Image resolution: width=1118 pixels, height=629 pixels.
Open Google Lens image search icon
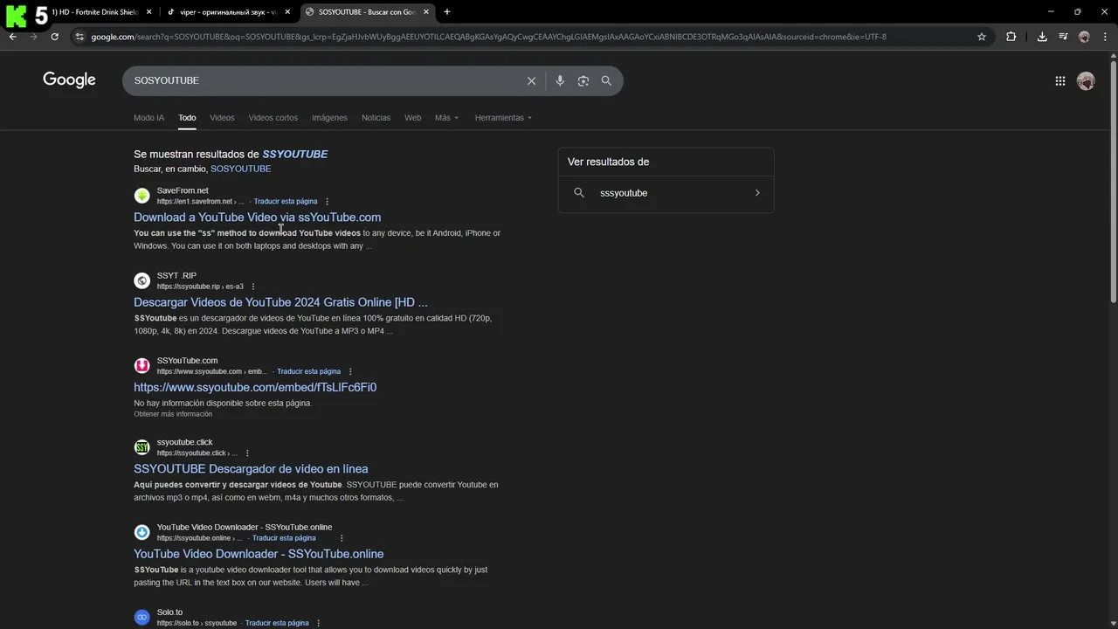tap(583, 80)
